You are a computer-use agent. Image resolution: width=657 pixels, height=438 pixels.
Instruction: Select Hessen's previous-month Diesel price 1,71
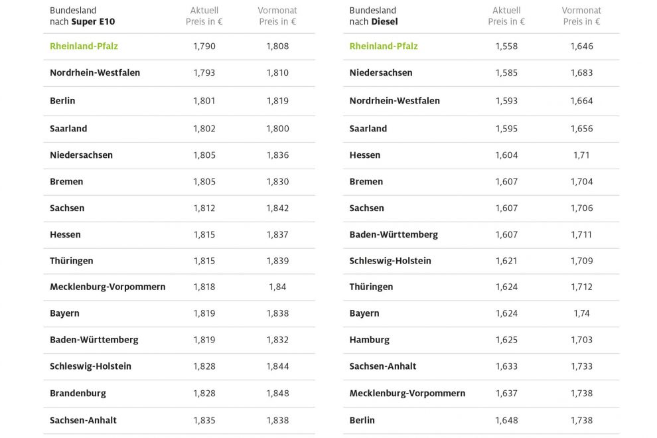(x=581, y=155)
